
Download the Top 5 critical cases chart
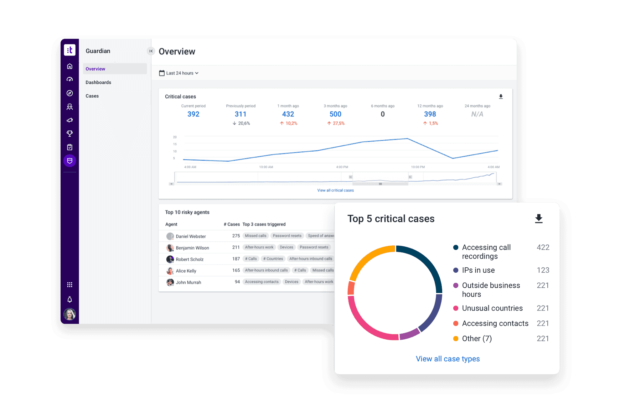pos(538,219)
